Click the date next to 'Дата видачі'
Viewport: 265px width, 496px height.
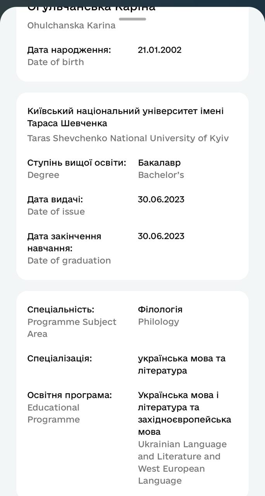click(x=161, y=200)
